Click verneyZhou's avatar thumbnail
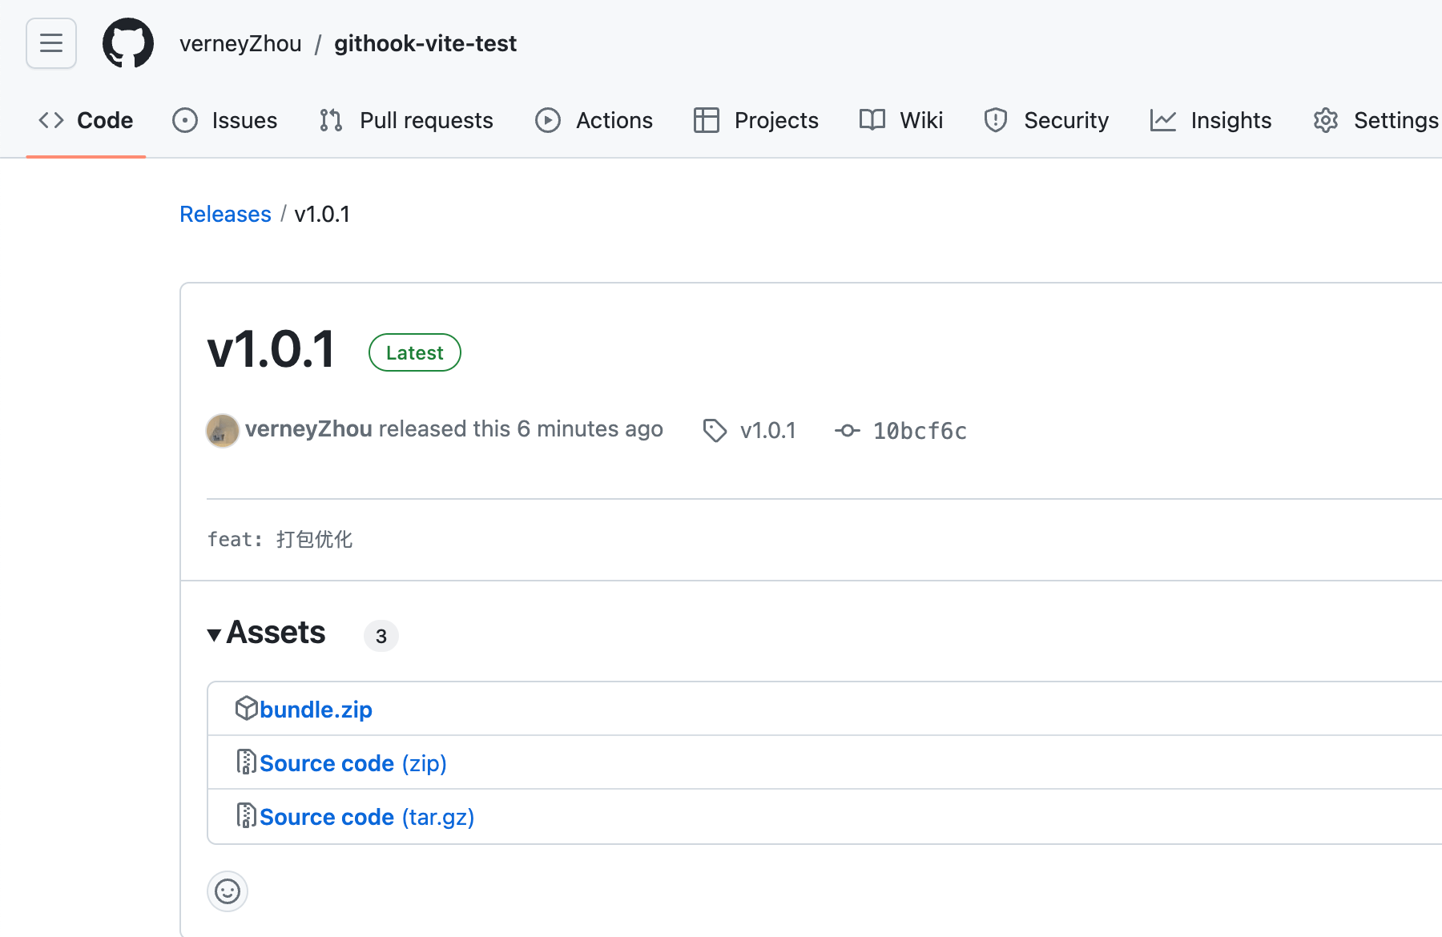 tap(223, 431)
